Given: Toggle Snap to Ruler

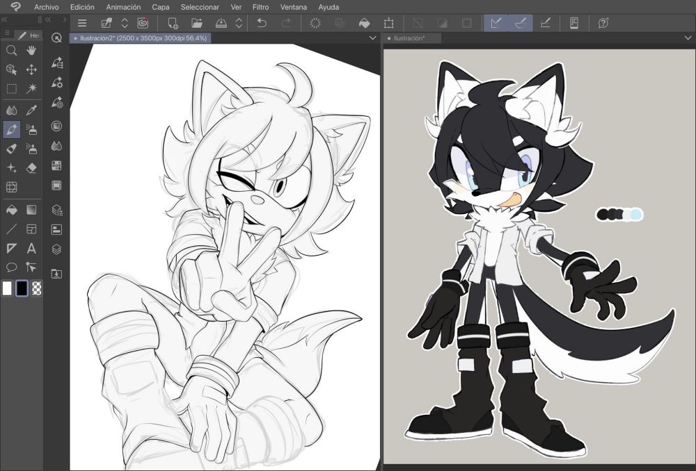Looking at the screenshot, I should click(496, 23).
